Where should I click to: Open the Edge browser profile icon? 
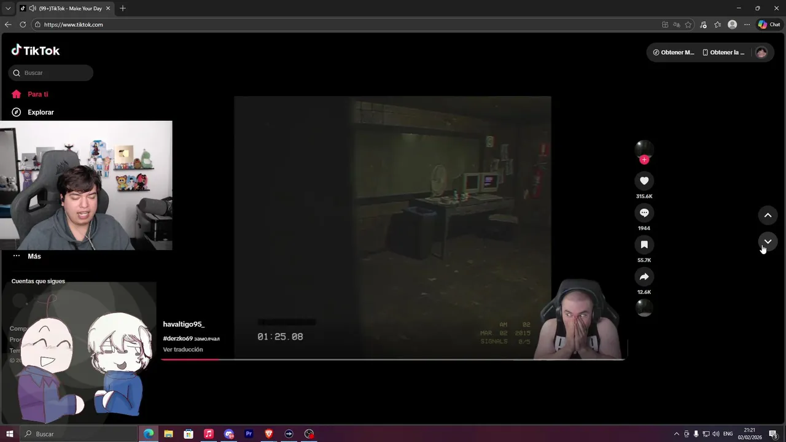(x=732, y=25)
